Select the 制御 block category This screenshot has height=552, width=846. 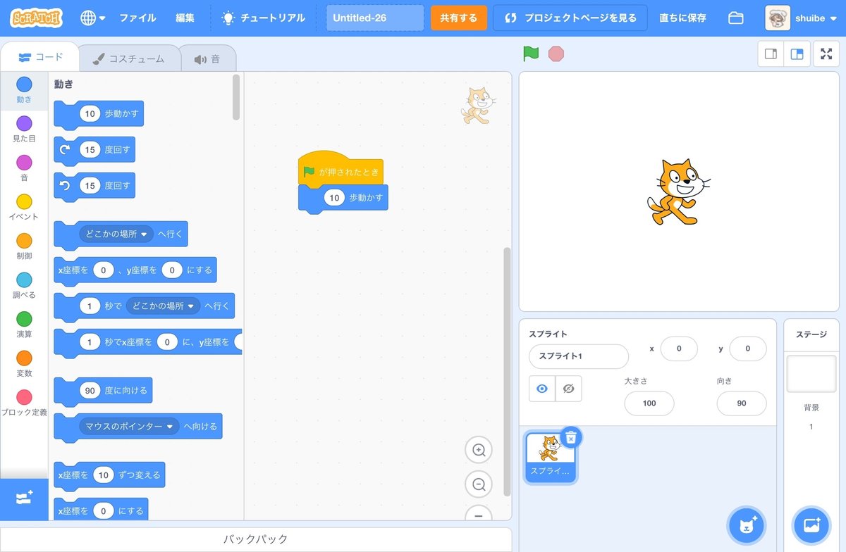pos(24,247)
